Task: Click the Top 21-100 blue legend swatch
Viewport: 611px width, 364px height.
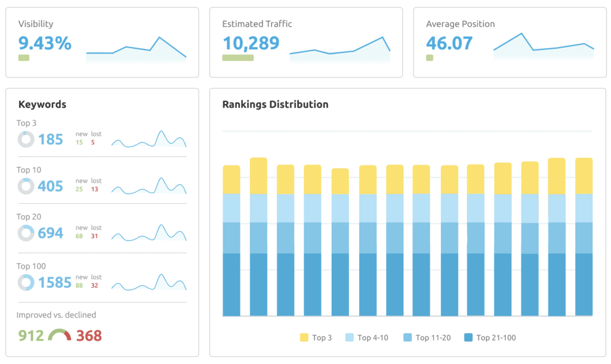Action: point(468,338)
